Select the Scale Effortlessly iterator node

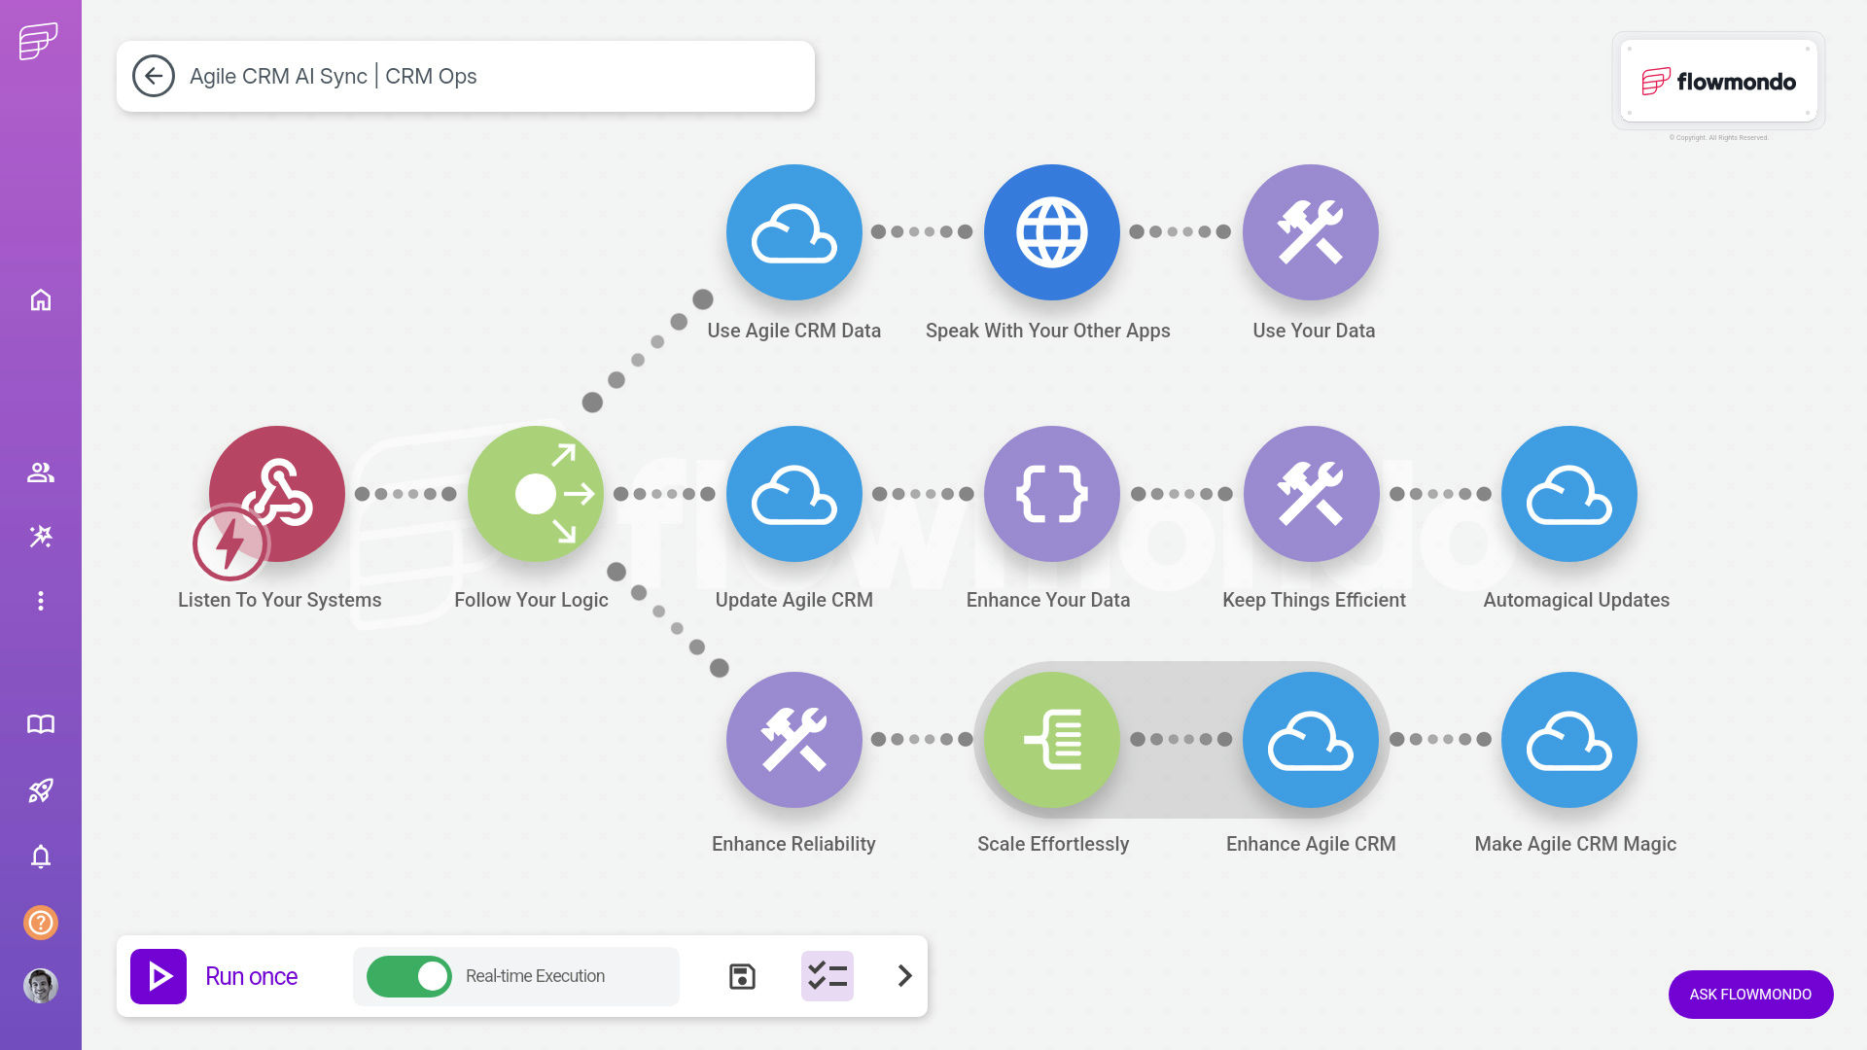pyautogui.click(x=1051, y=739)
